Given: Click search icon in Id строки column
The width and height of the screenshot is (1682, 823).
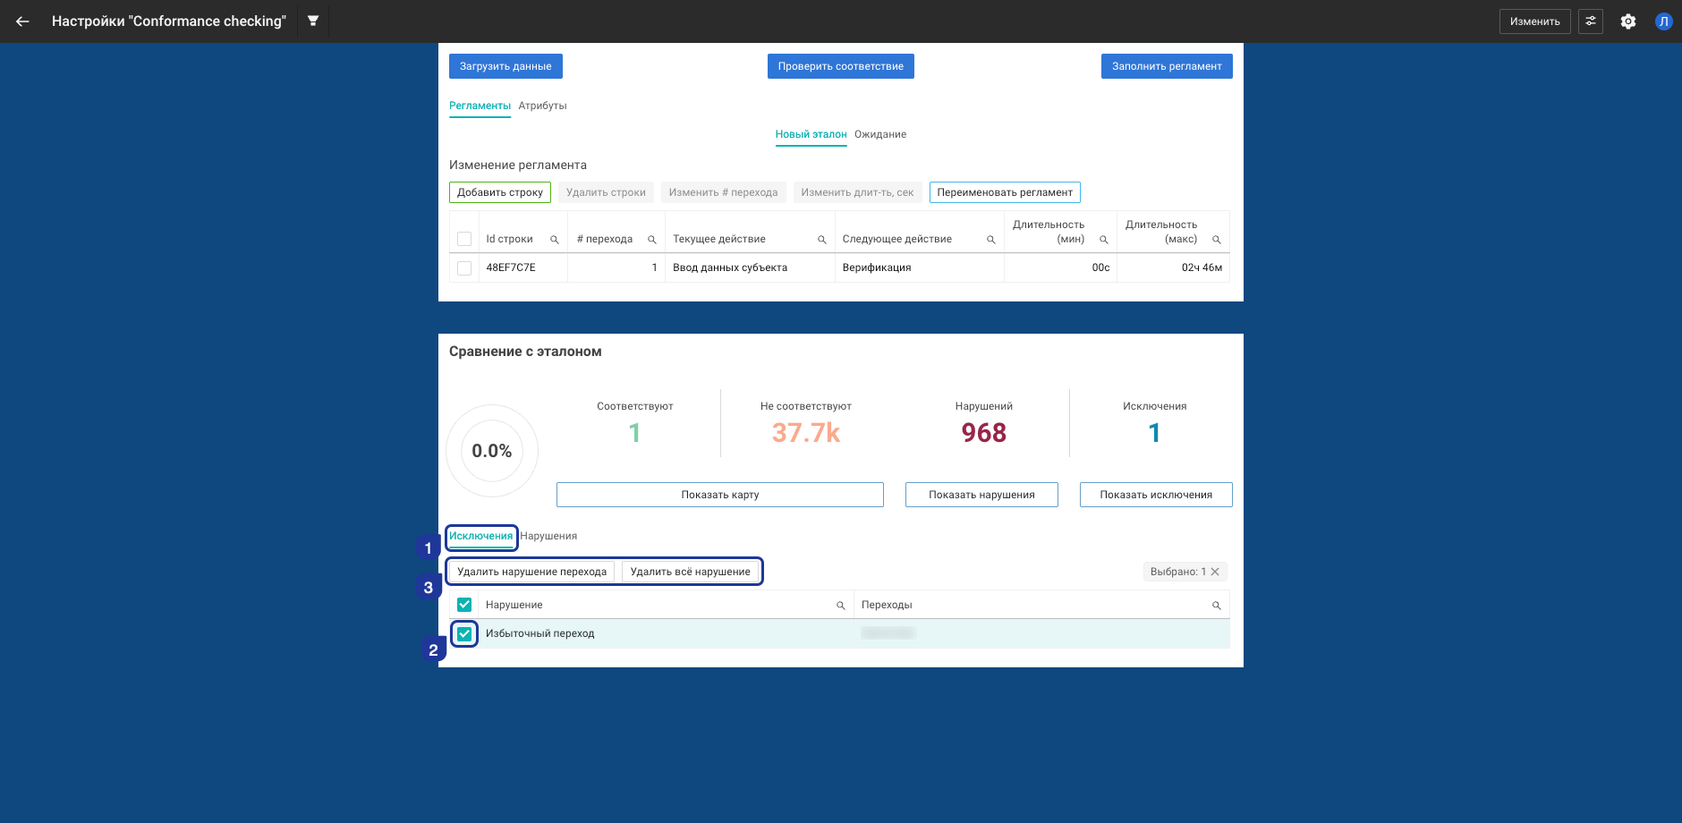Looking at the screenshot, I should click(x=555, y=240).
